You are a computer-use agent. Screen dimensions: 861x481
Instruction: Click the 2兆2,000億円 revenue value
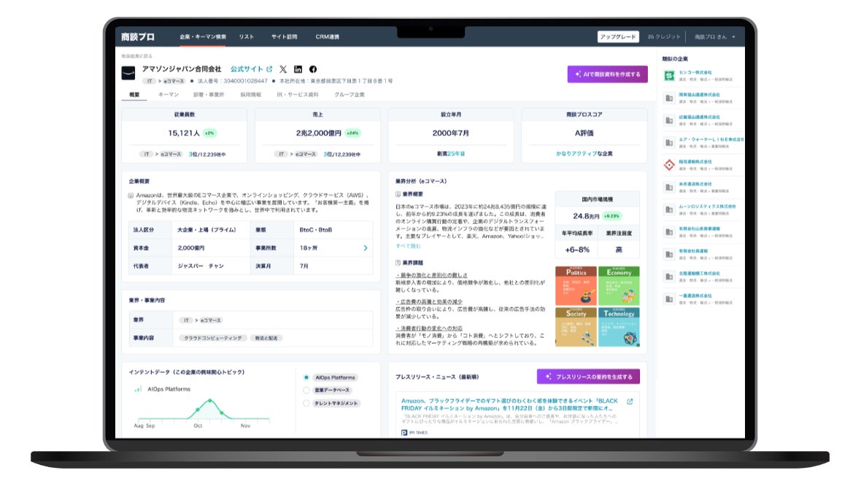318,133
